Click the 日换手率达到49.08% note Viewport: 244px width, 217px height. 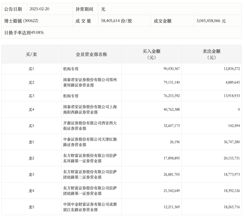(x=24, y=33)
